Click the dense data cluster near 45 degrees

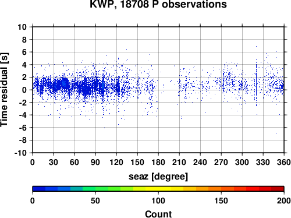click(x=65, y=84)
